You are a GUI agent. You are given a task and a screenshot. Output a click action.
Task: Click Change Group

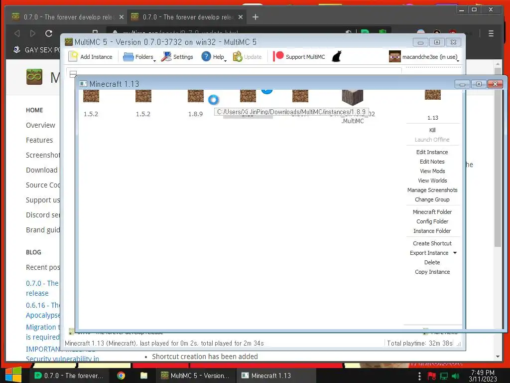pos(432,199)
